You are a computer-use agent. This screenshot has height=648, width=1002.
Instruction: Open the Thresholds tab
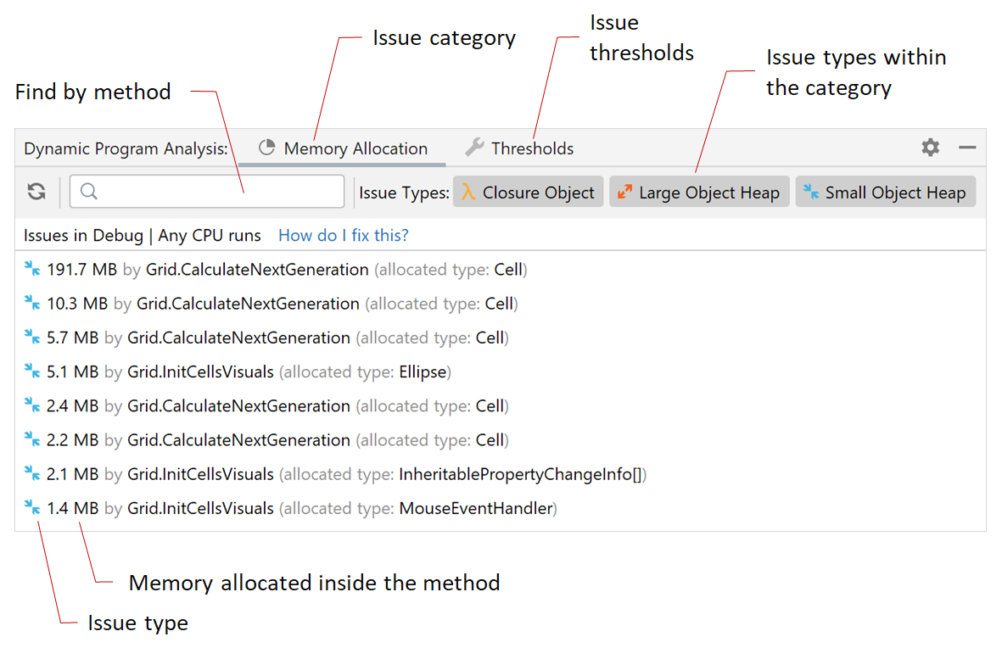point(519,148)
